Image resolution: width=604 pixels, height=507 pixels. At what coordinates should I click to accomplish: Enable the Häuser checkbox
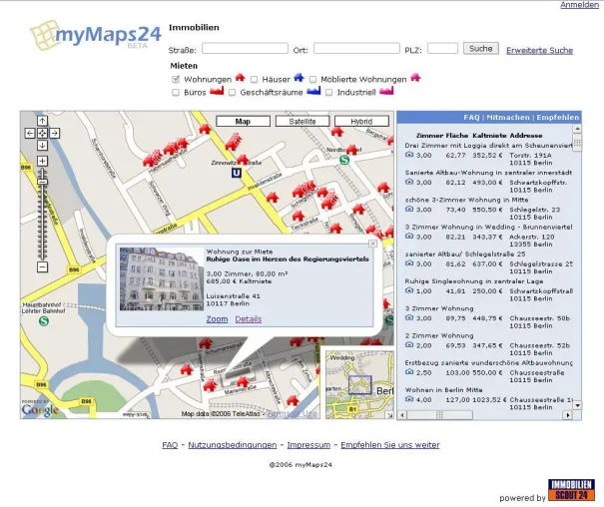point(254,79)
